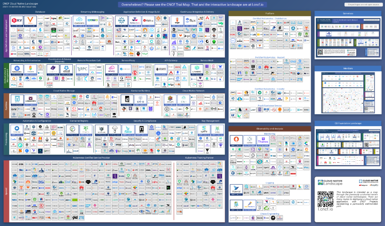Image resolution: width=385 pixels, height=226 pixels.
Task: Click the Tracing subsection heading
Action: point(269,198)
